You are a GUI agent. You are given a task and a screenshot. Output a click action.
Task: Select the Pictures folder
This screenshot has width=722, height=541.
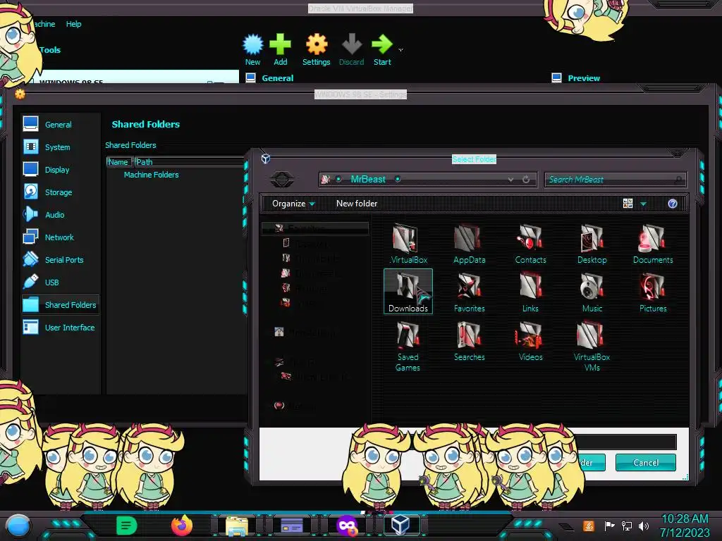tap(653, 292)
